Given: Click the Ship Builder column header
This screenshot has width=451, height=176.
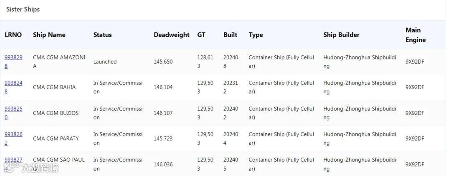Looking at the screenshot, I should tap(341, 35).
